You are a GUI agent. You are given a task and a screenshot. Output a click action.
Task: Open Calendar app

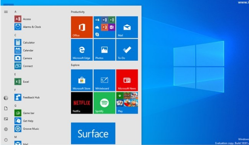(x=24, y=50)
